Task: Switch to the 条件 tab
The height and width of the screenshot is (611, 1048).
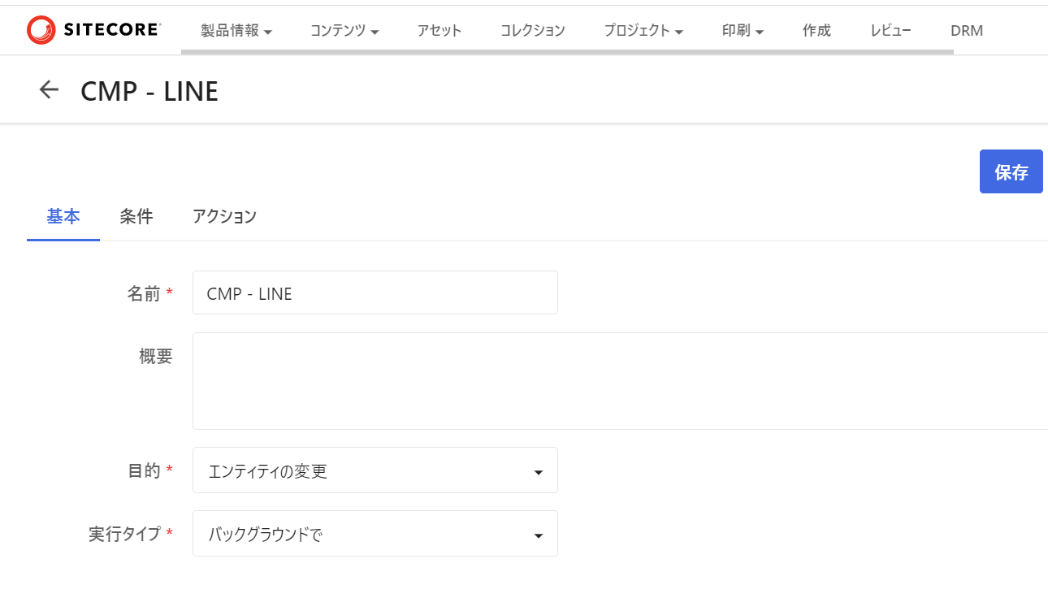Action: click(136, 216)
